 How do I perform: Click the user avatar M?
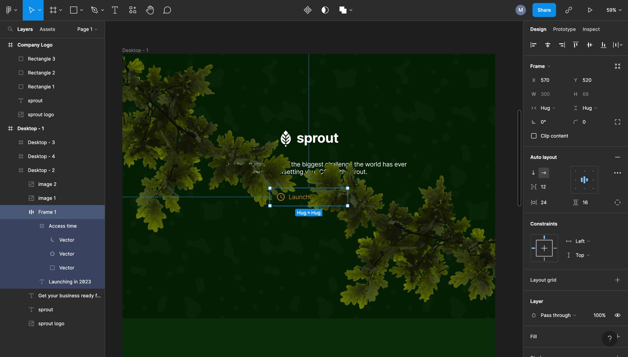pos(520,10)
